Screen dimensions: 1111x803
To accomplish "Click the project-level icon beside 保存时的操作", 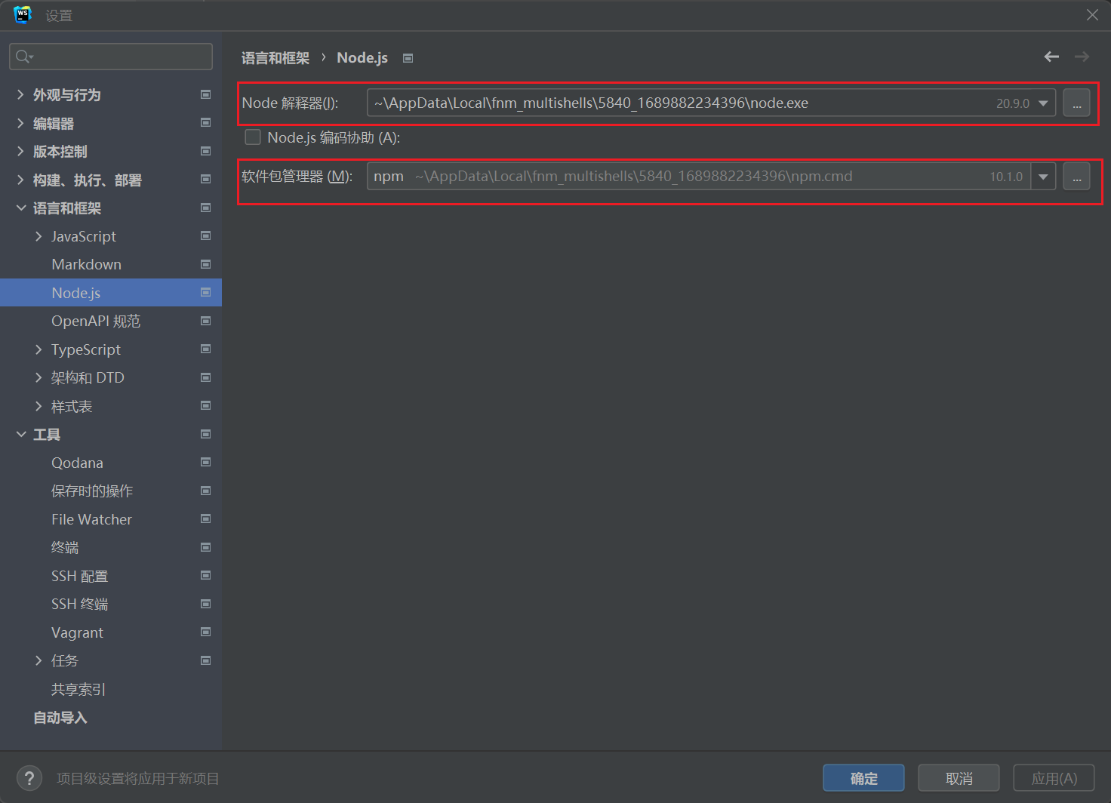I will point(205,491).
